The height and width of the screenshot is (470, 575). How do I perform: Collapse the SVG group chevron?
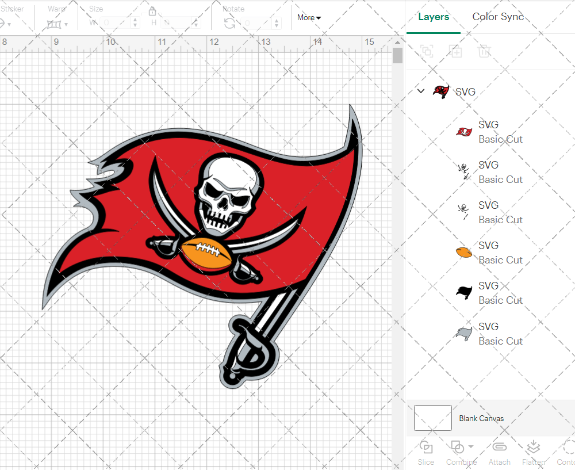point(421,91)
